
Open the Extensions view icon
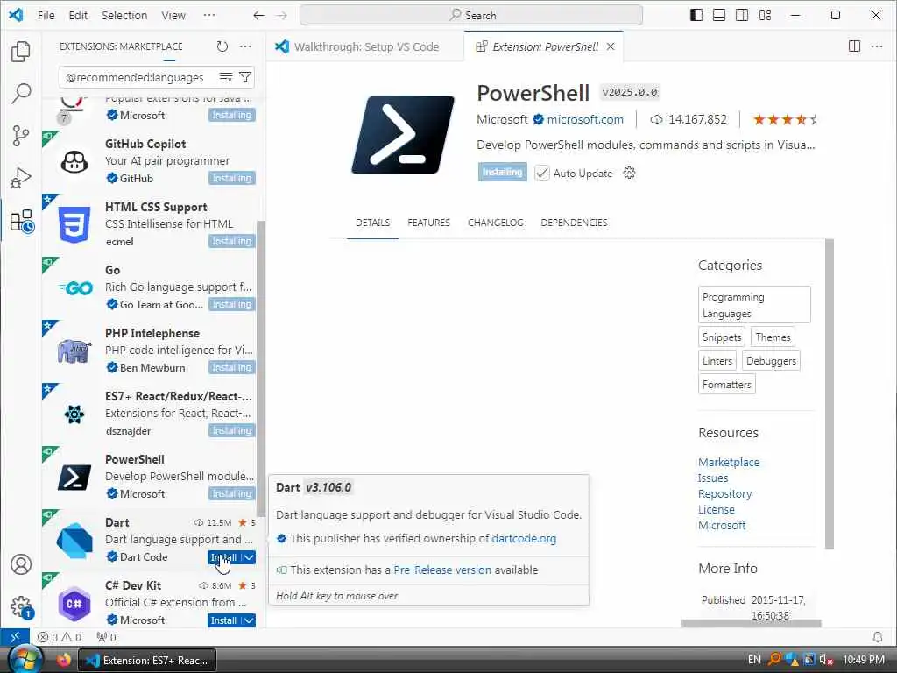click(x=21, y=220)
